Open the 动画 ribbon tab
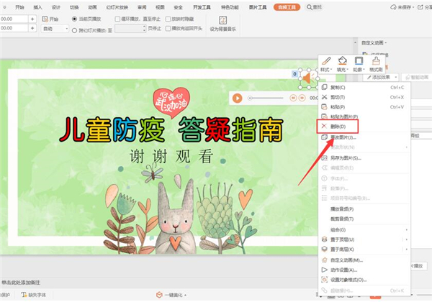 tap(94, 6)
